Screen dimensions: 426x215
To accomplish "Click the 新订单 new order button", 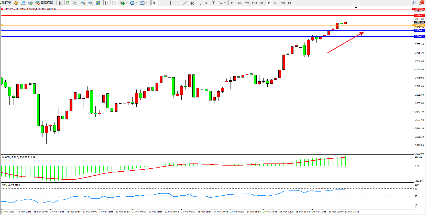I will tap(6, 3).
